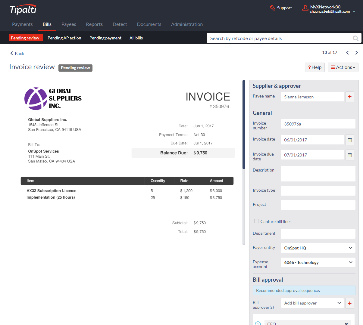This screenshot has width=363, height=325.
Task: Remove the CFO approver with the x
Action: (346, 323)
